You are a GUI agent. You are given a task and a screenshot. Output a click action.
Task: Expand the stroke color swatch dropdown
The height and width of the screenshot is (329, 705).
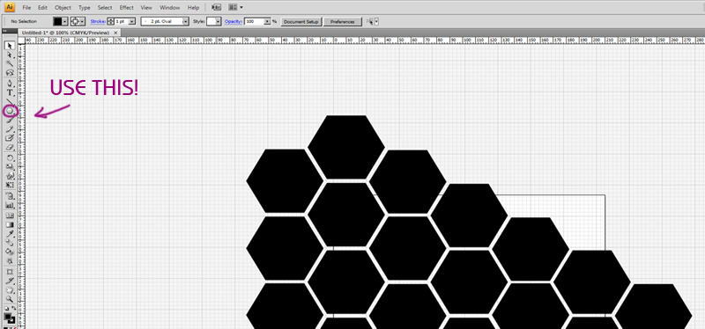click(82, 21)
